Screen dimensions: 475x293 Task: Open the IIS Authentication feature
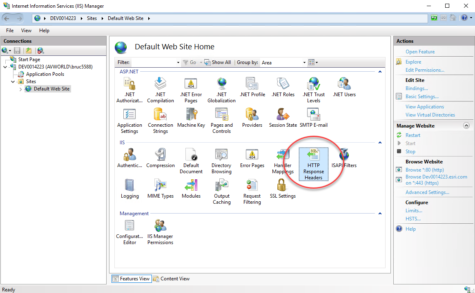coord(129,158)
